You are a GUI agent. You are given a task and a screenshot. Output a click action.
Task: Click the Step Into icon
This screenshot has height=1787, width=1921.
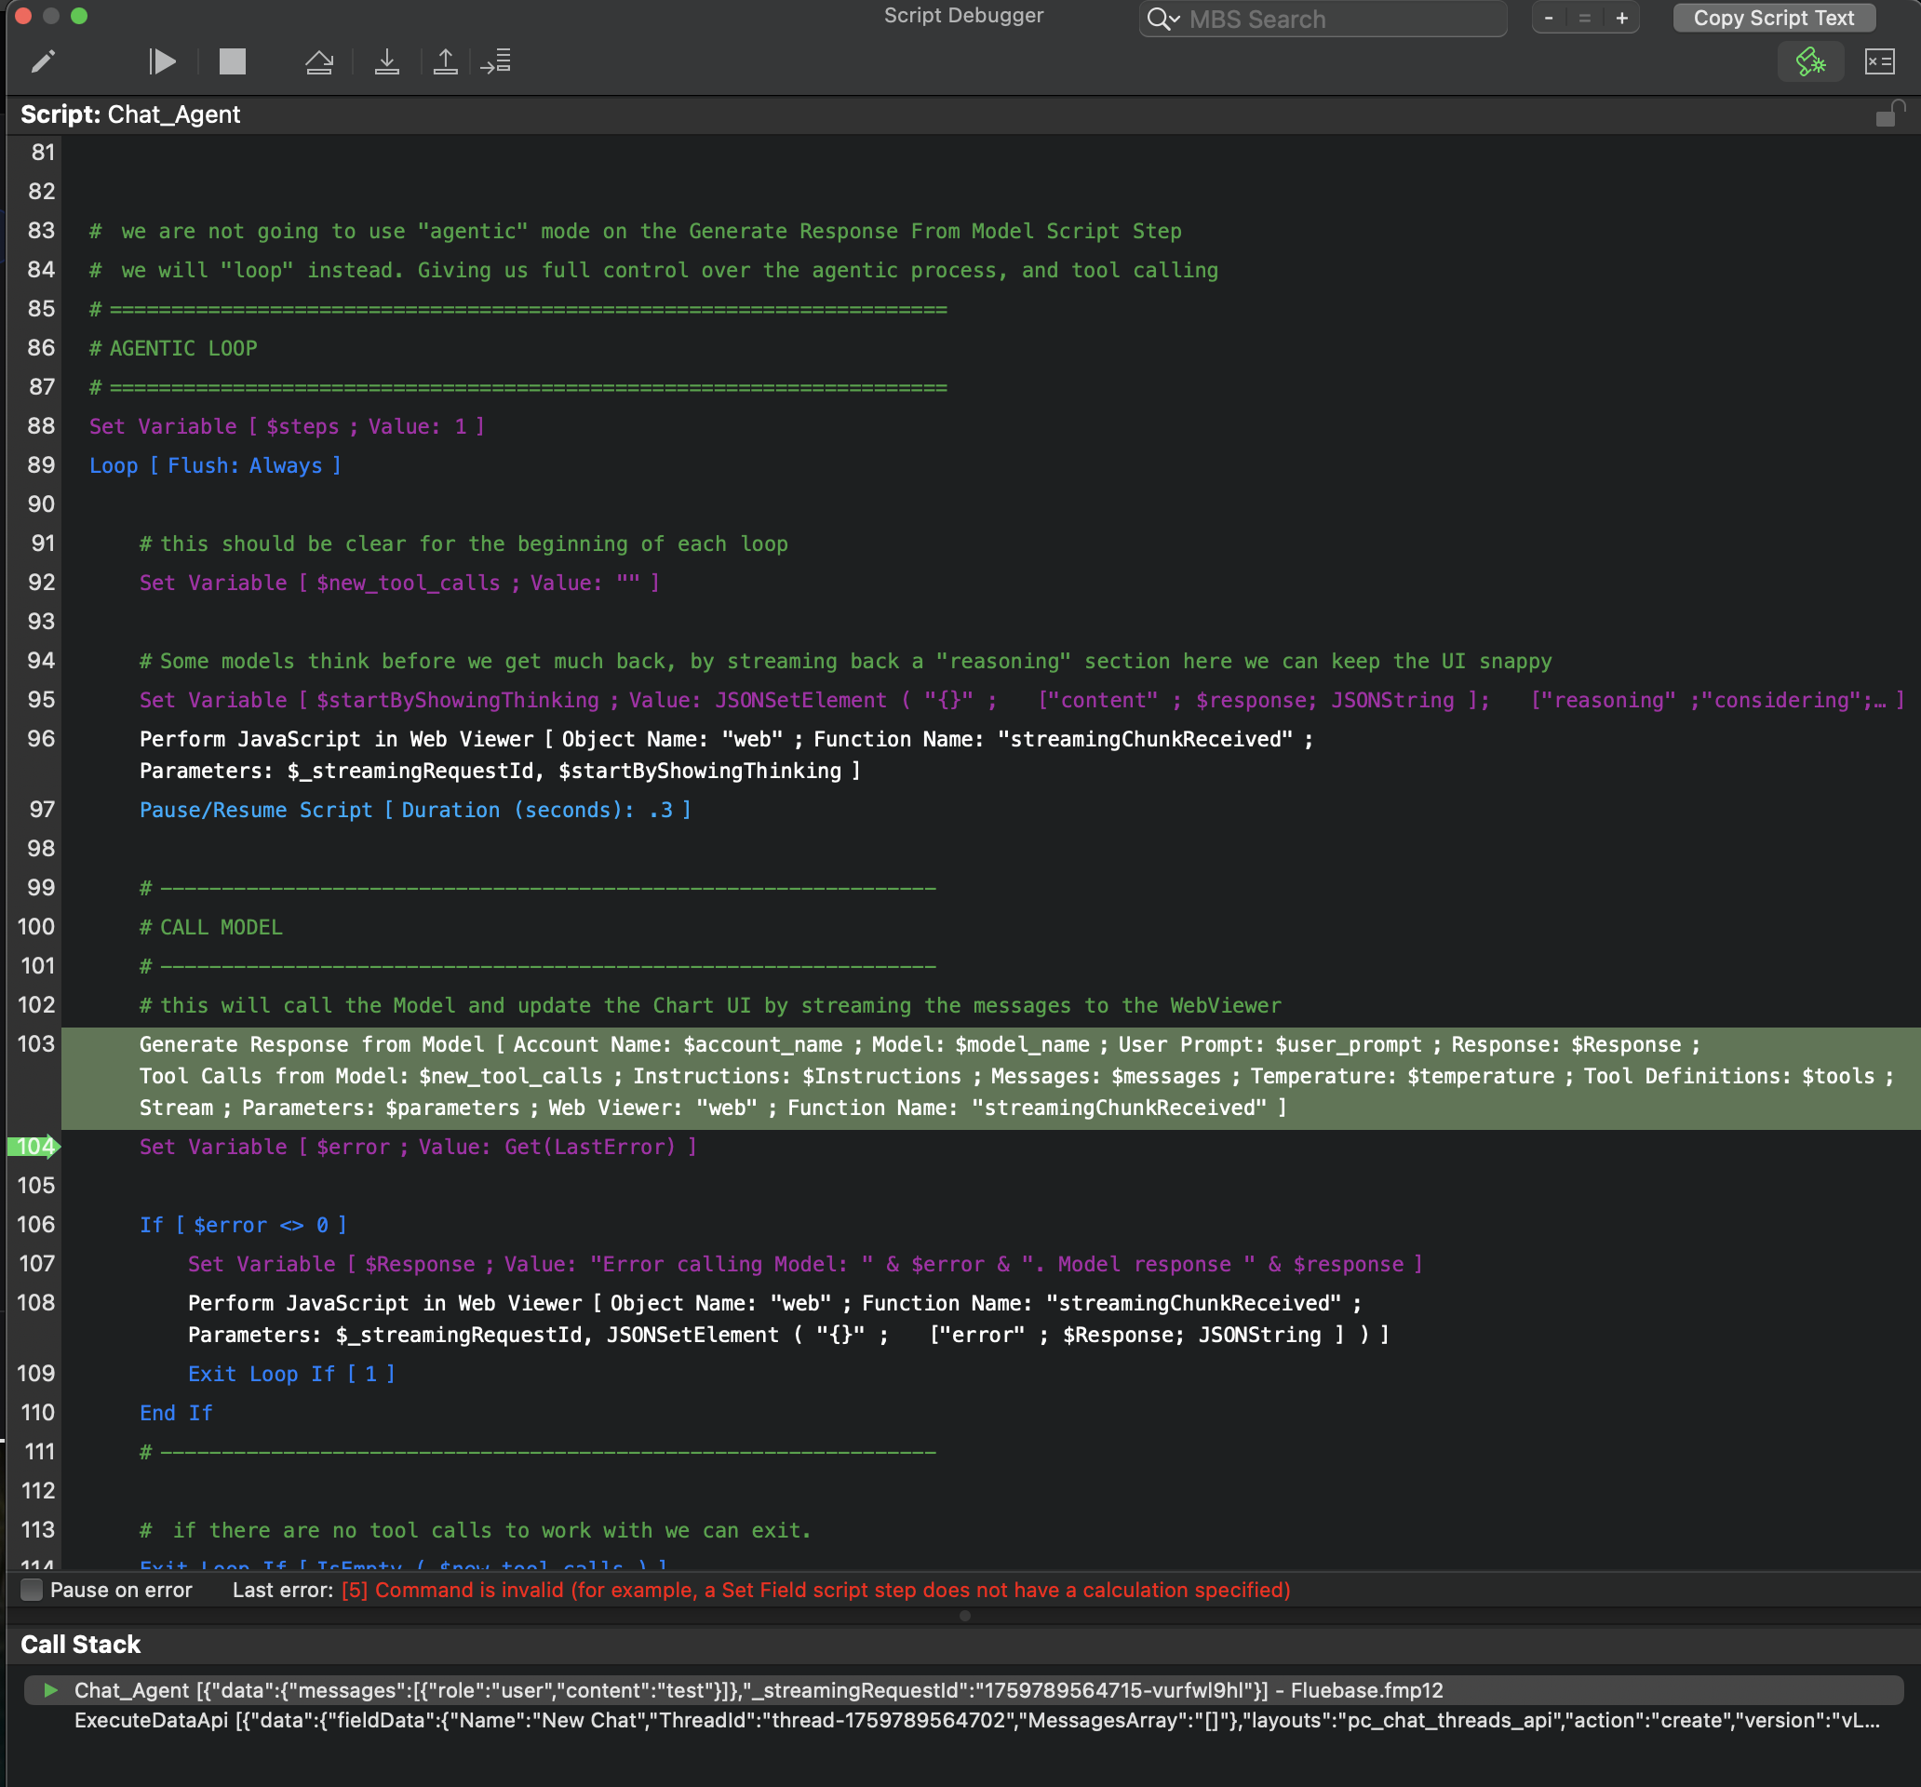pyautogui.click(x=386, y=61)
